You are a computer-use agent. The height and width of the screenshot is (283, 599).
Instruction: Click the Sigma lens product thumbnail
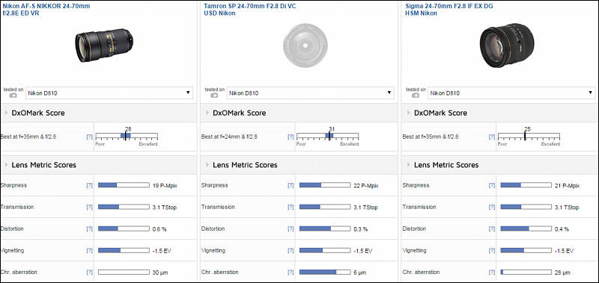507,46
